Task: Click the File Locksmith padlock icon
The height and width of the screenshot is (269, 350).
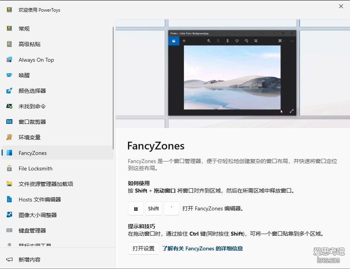Action: (9, 168)
